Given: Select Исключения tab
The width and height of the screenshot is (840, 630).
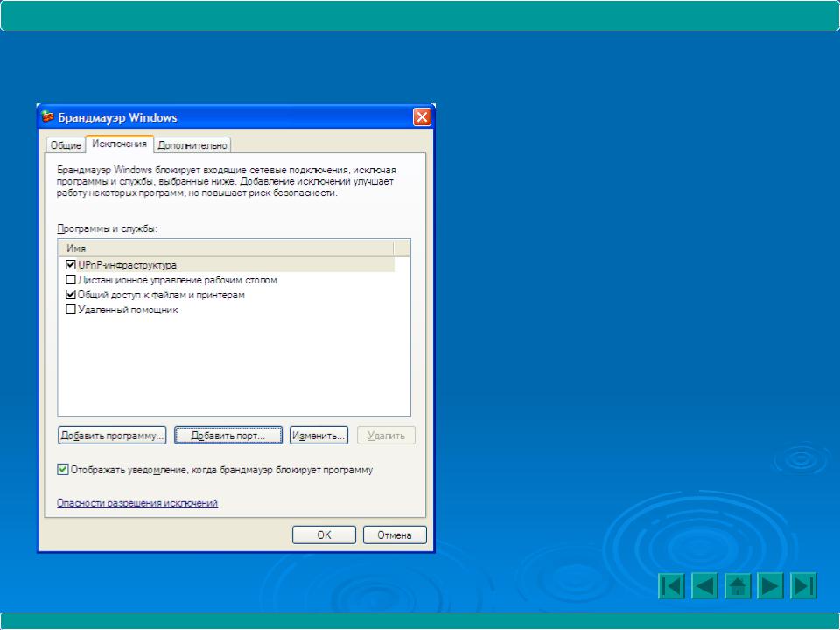Looking at the screenshot, I should (x=120, y=143).
